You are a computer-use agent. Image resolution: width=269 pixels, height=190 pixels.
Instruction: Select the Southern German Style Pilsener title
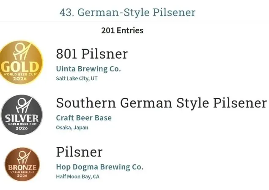pos(161,103)
